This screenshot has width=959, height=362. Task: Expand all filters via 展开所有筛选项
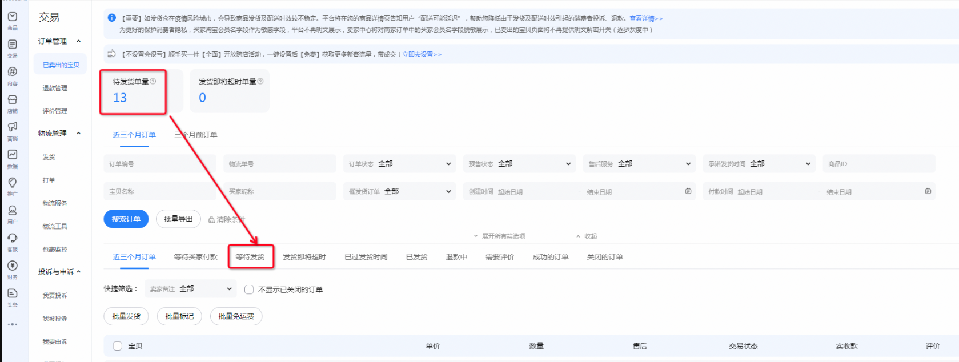click(500, 236)
